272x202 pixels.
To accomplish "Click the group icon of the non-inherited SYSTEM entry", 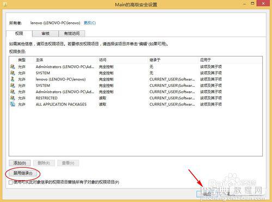I will coord(13,73).
